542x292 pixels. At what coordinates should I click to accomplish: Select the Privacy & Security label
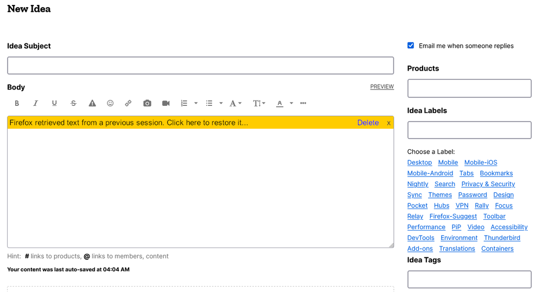(488, 184)
